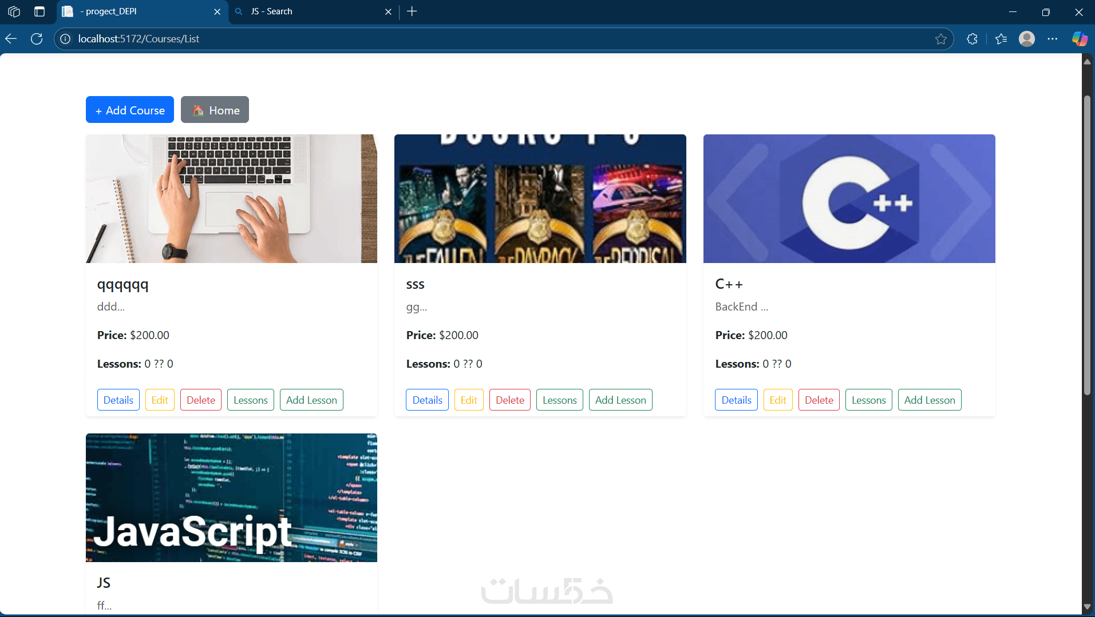Open the Workspaces button
The width and height of the screenshot is (1095, 617).
[14, 11]
